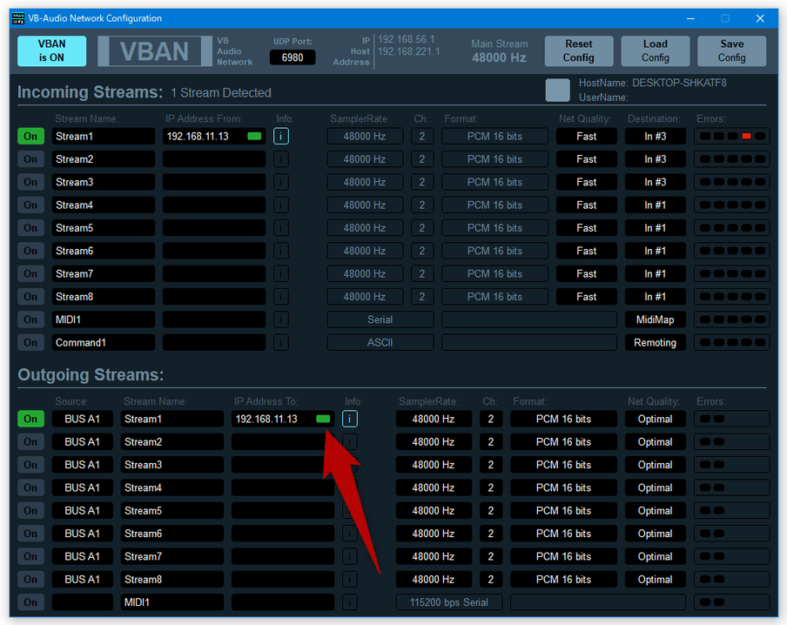The height and width of the screenshot is (625, 787).
Task: Enable outgoing Stream6 On button
Action: coord(30,533)
